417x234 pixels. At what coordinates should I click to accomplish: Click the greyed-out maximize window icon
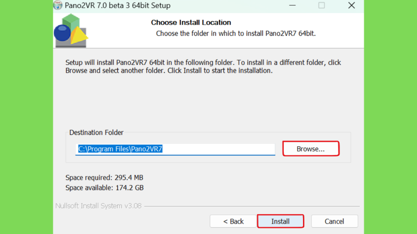(x=322, y=5)
